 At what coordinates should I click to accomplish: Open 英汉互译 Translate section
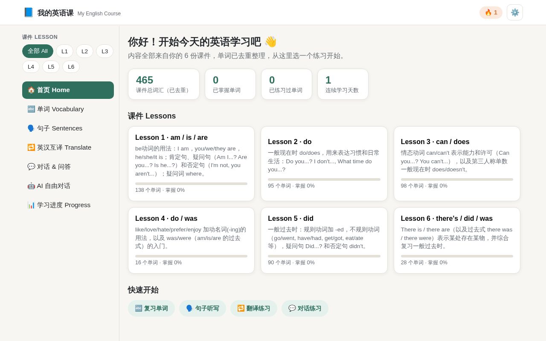point(68,147)
